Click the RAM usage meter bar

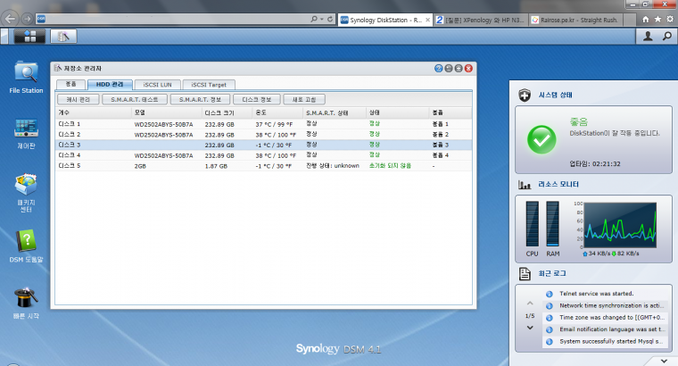click(x=552, y=224)
